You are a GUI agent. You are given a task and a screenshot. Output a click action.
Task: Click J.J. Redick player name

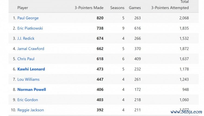pyautogui.click(x=26, y=38)
